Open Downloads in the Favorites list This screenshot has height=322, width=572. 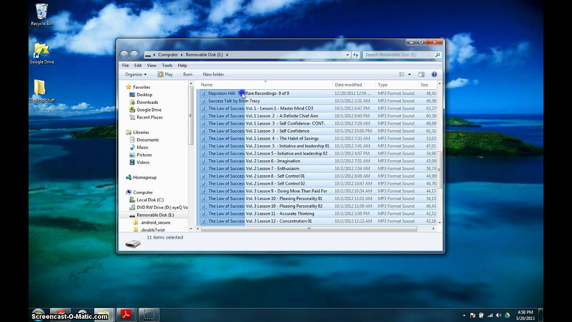143,102
